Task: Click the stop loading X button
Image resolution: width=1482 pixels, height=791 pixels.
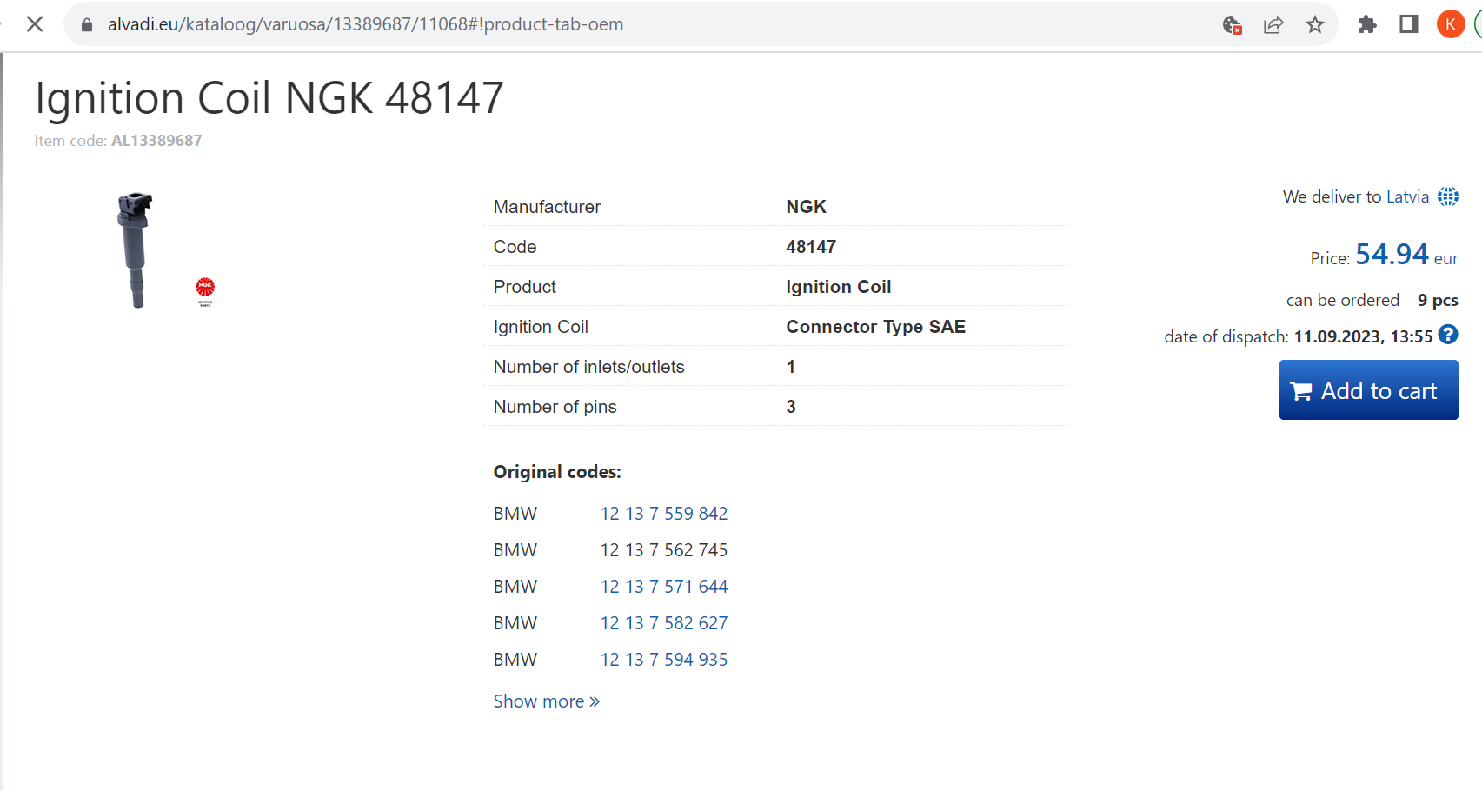Action: 35,24
